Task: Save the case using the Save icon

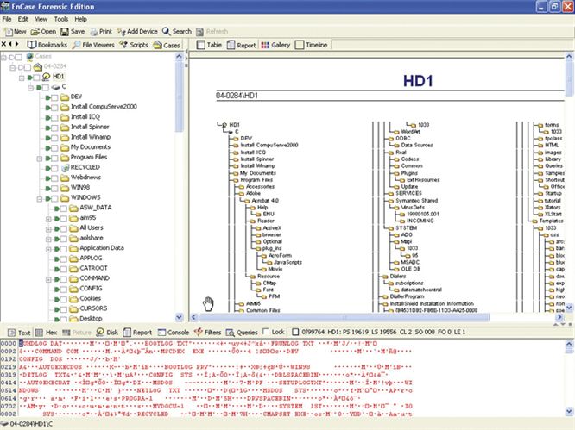Action: [x=65, y=32]
